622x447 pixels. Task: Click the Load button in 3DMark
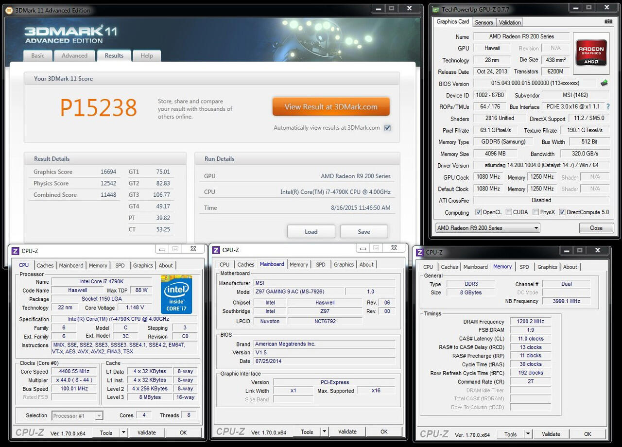311,232
